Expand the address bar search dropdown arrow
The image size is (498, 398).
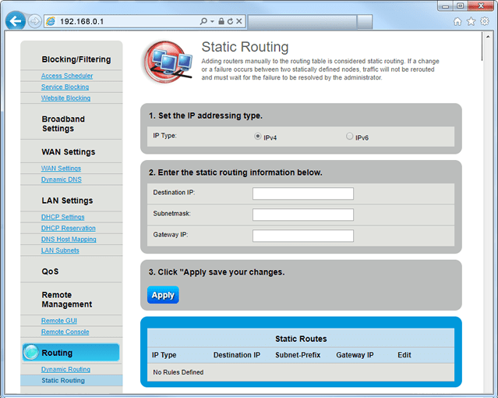tap(212, 21)
